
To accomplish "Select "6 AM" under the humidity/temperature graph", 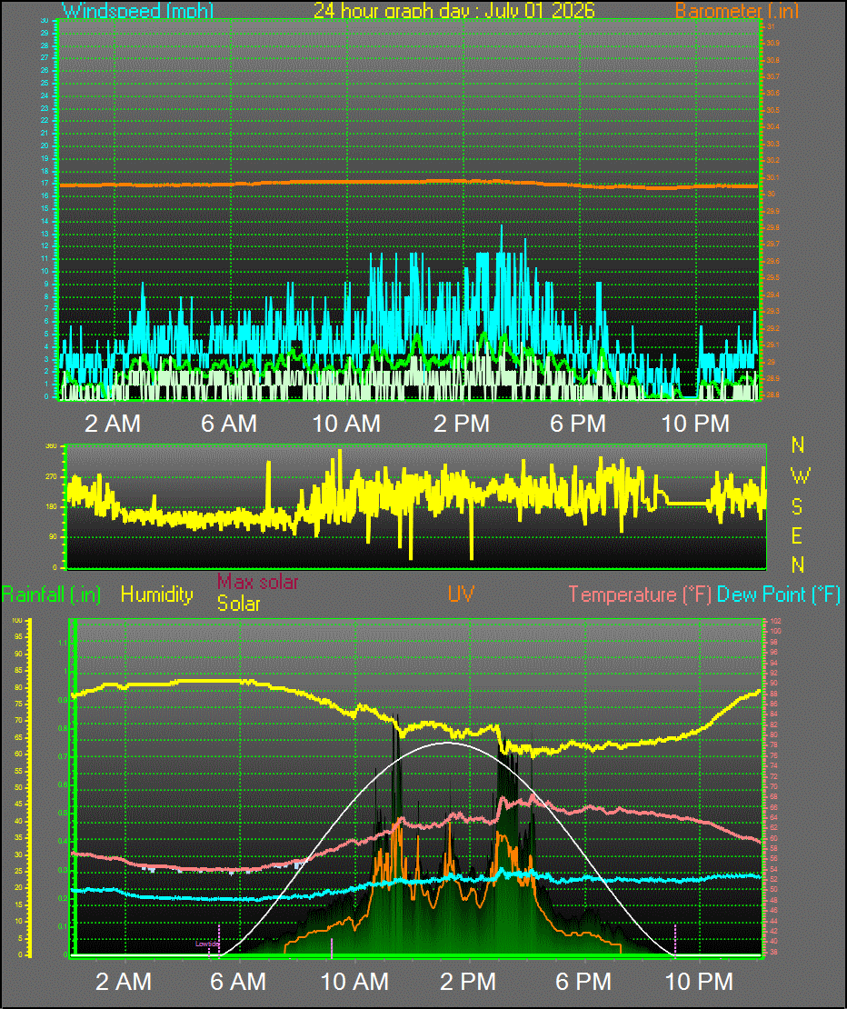I will 238,982.
